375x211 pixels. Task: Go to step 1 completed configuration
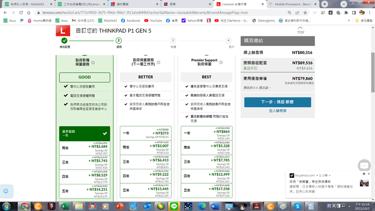tap(65, 41)
